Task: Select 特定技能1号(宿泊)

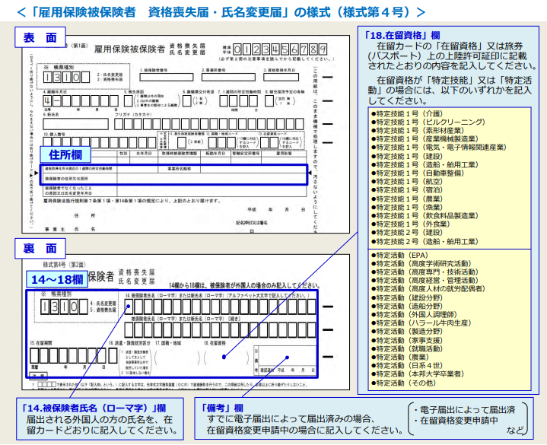Action: click(407, 189)
